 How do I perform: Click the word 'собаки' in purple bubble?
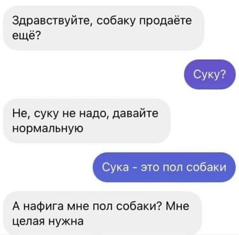pyautogui.click(x=206, y=167)
